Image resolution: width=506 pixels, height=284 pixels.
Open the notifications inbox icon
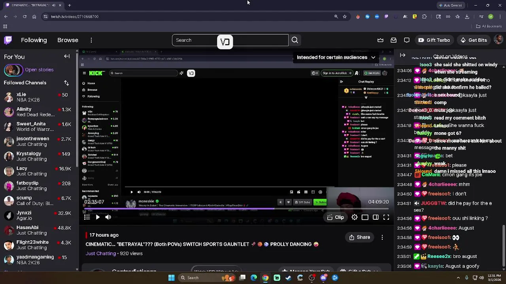point(394,40)
